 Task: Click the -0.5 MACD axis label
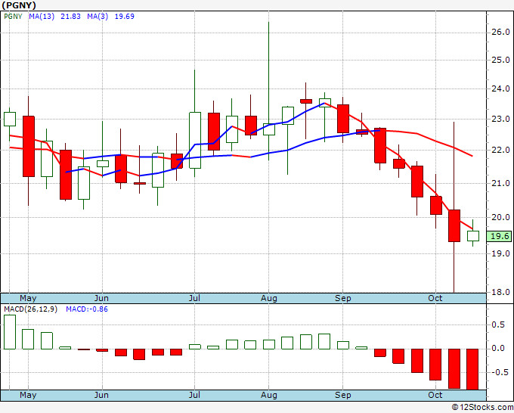click(499, 372)
